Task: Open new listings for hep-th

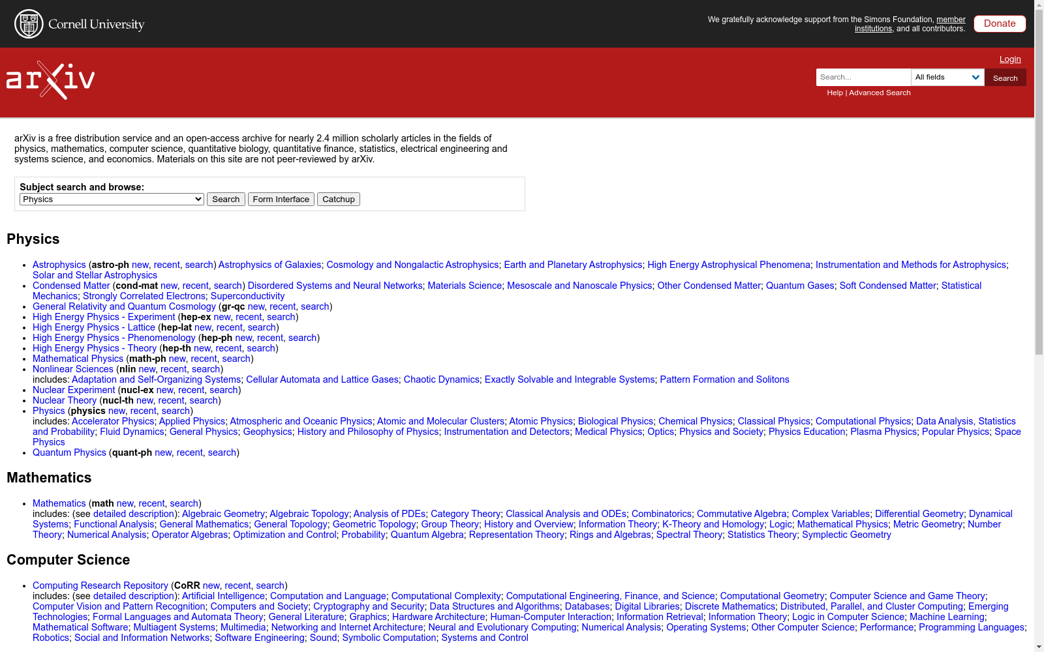Action: click(202, 348)
